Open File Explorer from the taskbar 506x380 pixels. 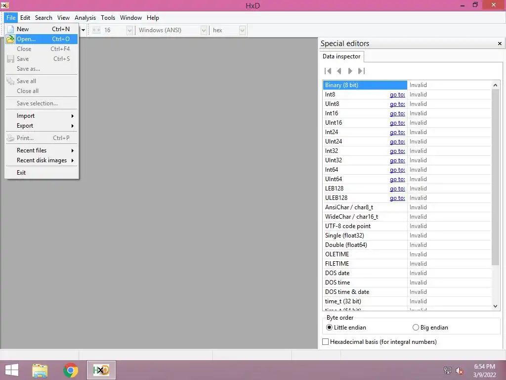pos(40,370)
